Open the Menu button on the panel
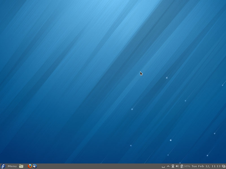226x169 pixels. pyautogui.click(x=12, y=166)
